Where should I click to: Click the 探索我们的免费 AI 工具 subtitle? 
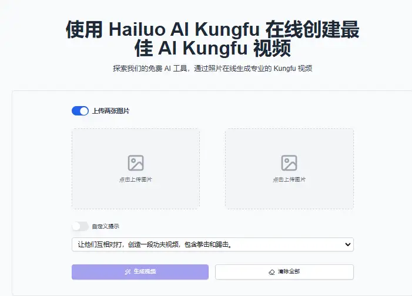212,69
